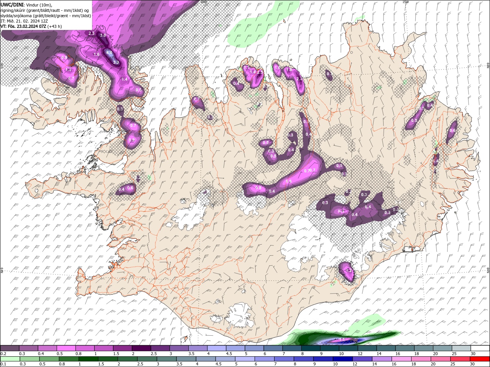Select upper-row legend swatch labeled 6

[x=272, y=348]
